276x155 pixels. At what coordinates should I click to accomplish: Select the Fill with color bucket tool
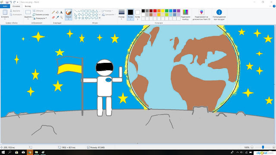57,12
